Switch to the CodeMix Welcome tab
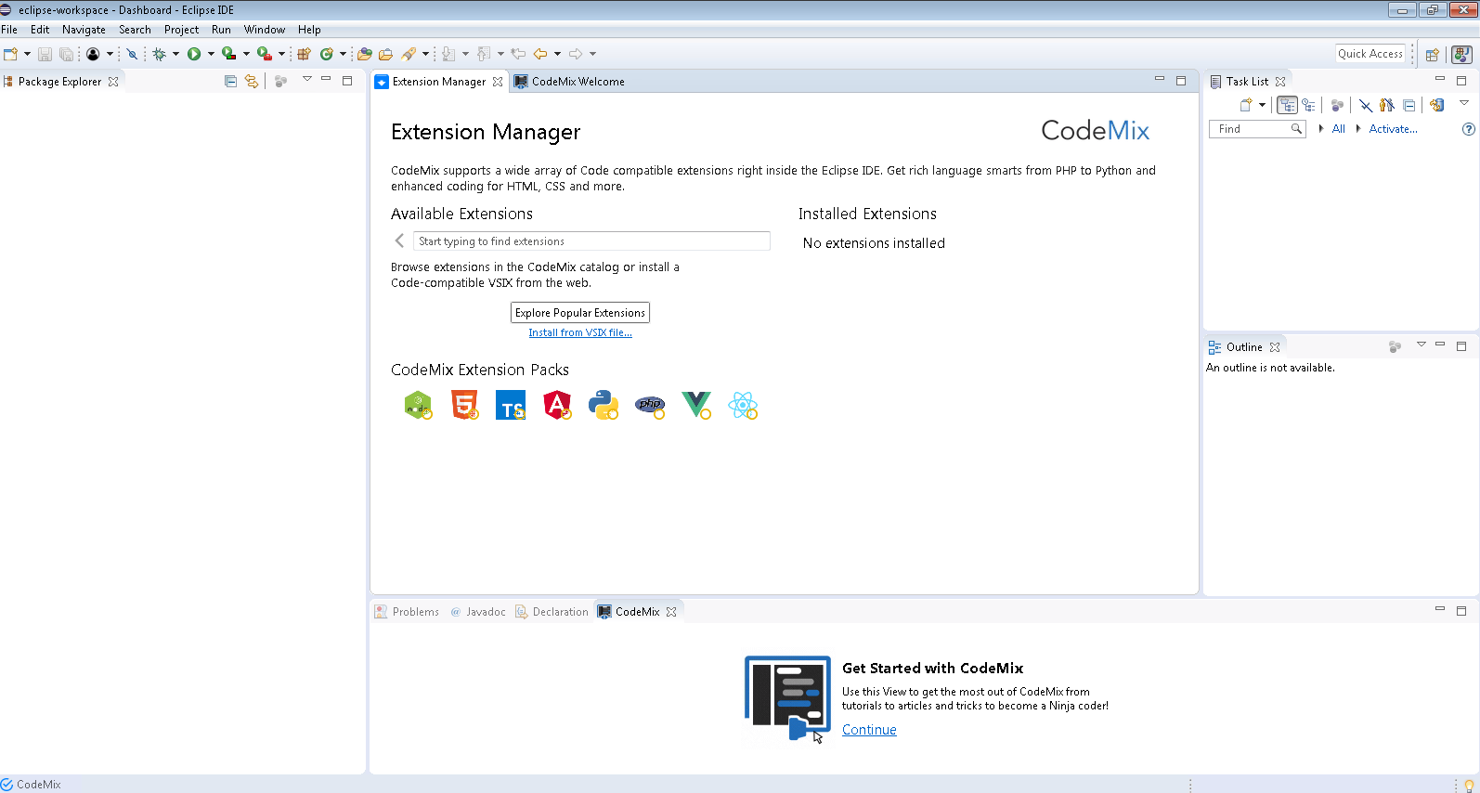The width and height of the screenshot is (1480, 793). (x=577, y=82)
